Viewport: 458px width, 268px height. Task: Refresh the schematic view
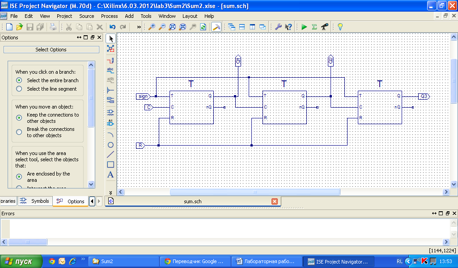tap(203, 27)
